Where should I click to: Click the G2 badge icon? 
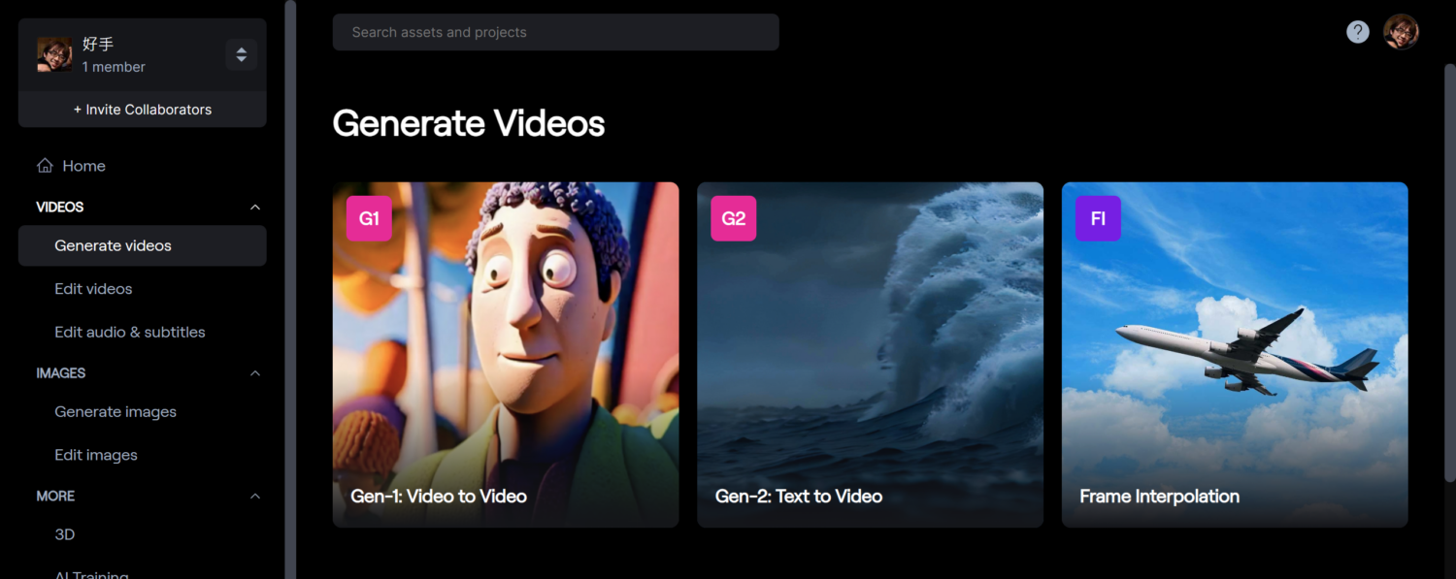(x=733, y=218)
